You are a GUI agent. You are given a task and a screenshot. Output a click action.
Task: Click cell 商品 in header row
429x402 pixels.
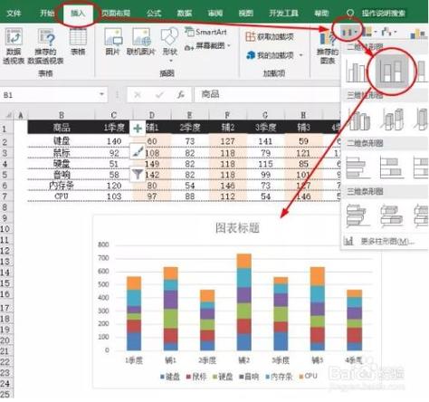point(62,128)
